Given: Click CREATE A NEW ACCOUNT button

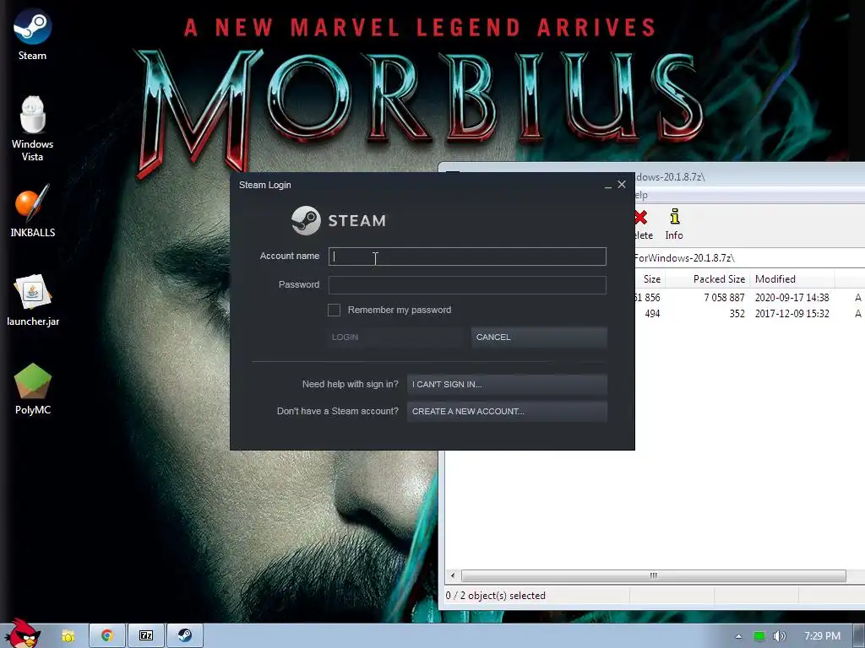Looking at the screenshot, I should tap(507, 412).
